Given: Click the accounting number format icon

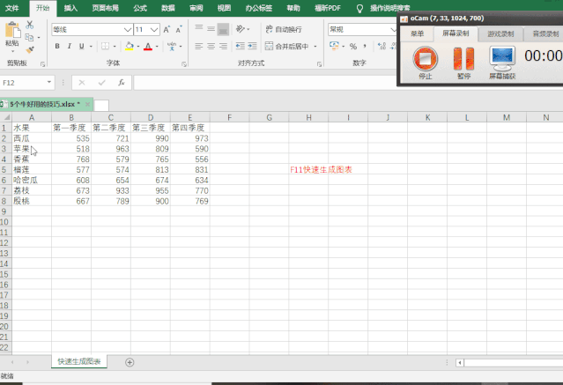Looking at the screenshot, I should click(334, 46).
